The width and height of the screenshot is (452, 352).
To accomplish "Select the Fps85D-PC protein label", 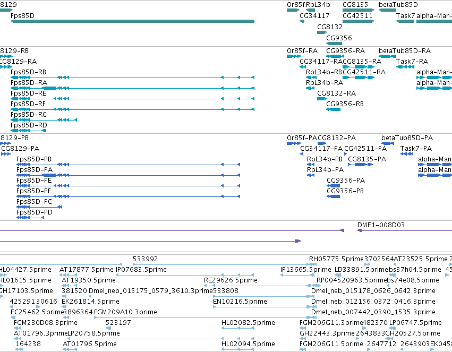I will coord(34,202).
